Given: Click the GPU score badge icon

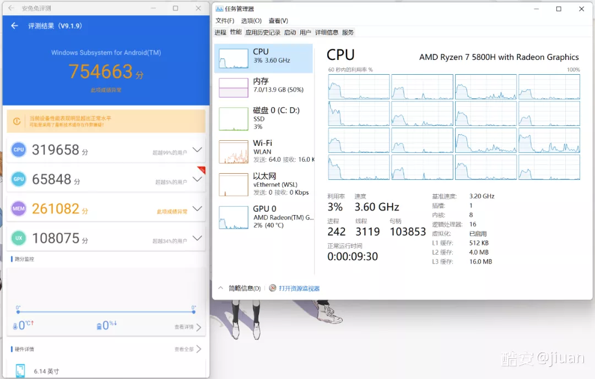Looking at the screenshot, I should click(x=19, y=179).
